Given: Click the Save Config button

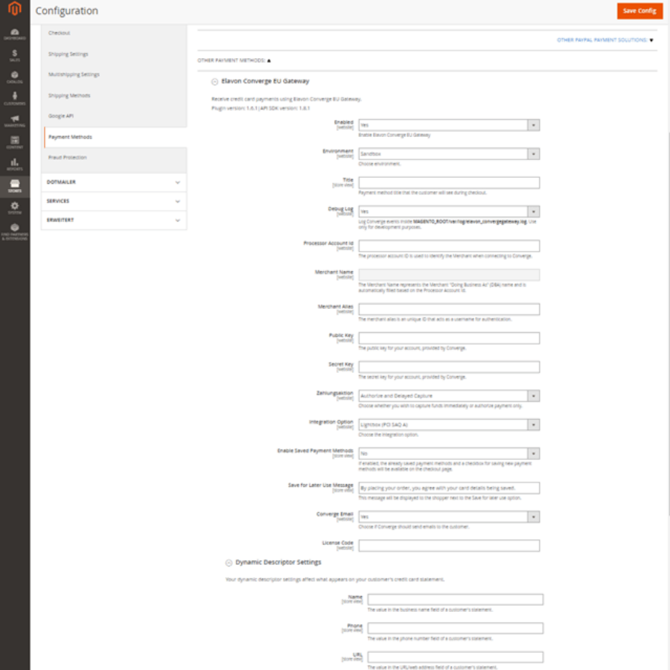Looking at the screenshot, I should (x=639, y=10).
